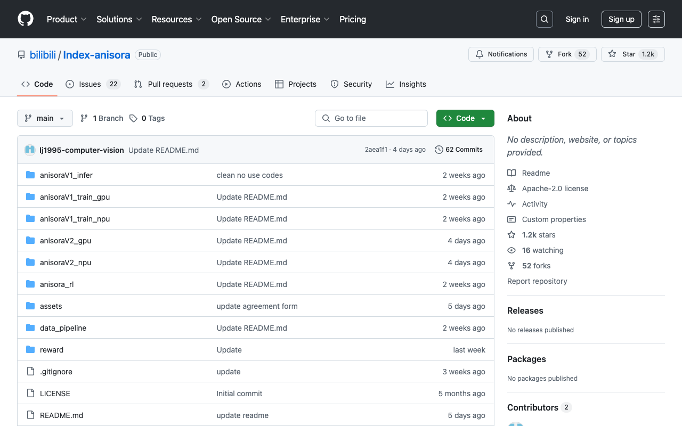Select the Code tab
This screenshot has height=426, width=682.
(x=37, y=84)
